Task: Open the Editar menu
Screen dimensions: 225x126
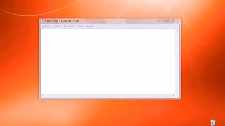Action: click(58, 26)
